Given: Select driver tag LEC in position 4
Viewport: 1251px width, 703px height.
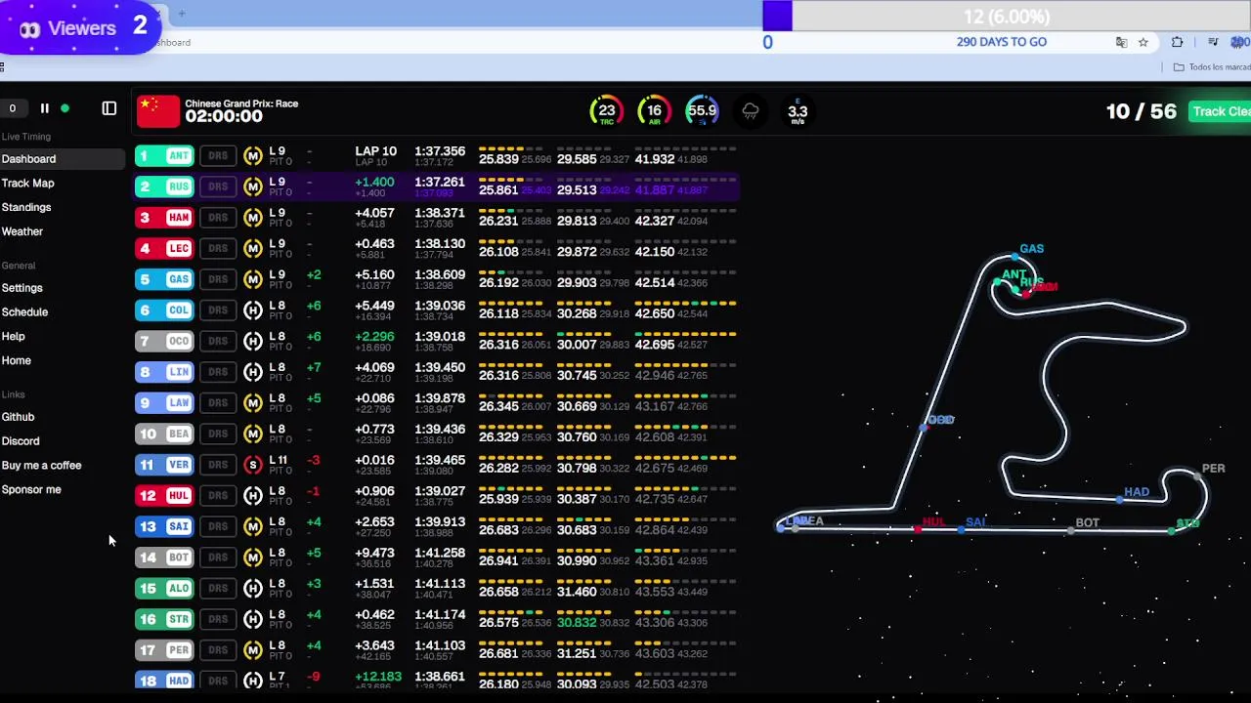Looking at the screenshot, I should pyautogui.click(x=164, y=248).
